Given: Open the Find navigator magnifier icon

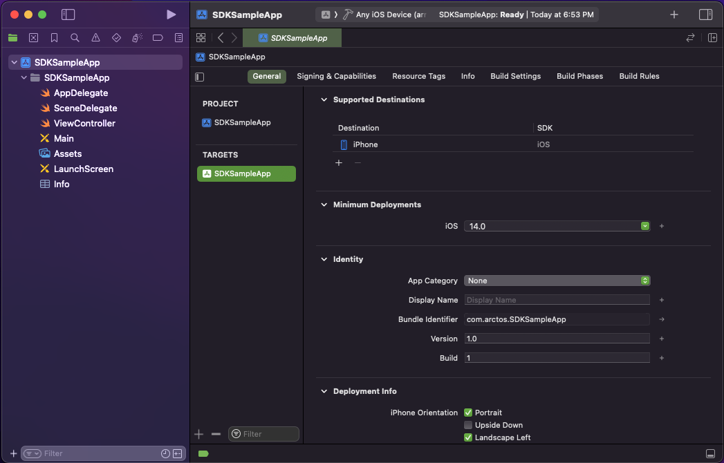Looking at the screenshot, I should click(75, 37).
